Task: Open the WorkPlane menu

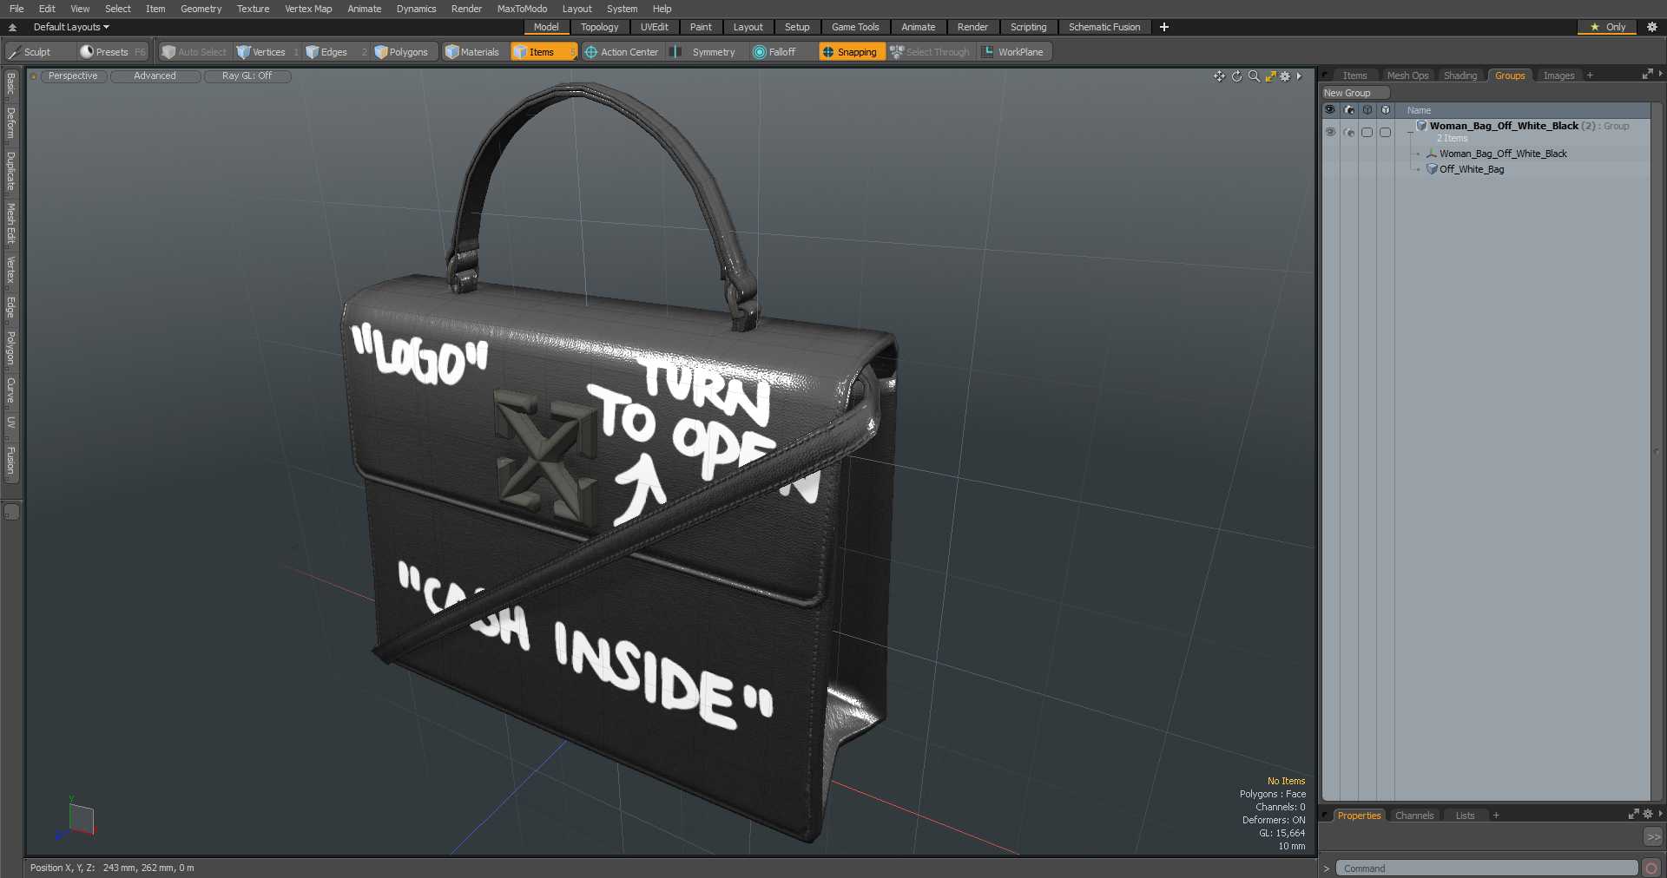Action: [1014, 52]
